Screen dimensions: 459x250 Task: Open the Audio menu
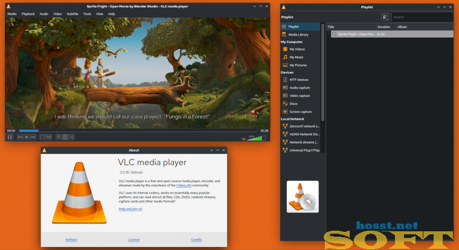[44, 14]
